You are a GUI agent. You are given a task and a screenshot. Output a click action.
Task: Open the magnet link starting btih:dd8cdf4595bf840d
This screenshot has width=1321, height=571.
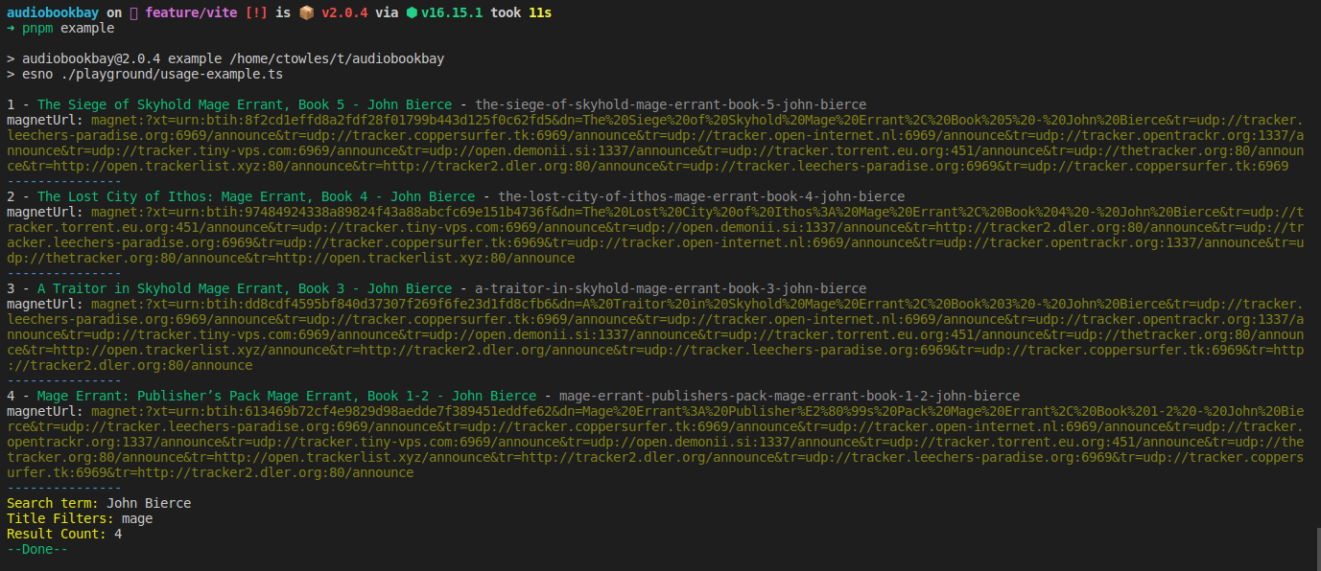655,334
